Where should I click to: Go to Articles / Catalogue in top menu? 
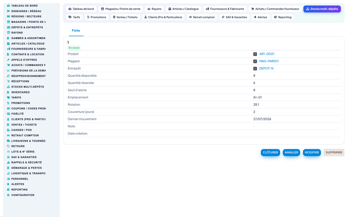(x=183, y=9)
